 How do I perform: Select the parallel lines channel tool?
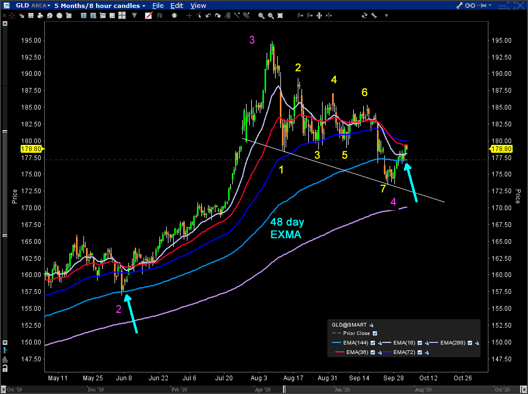(x=246, y=15)
